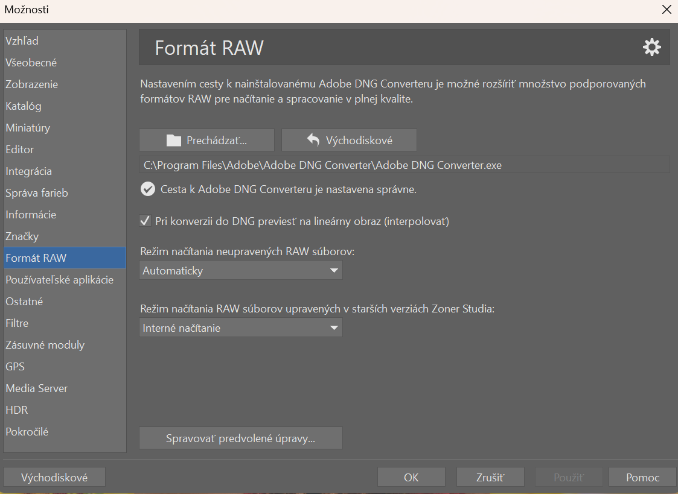Click the Použiť apply button
The image size is (678, 494).
[569, 477]
